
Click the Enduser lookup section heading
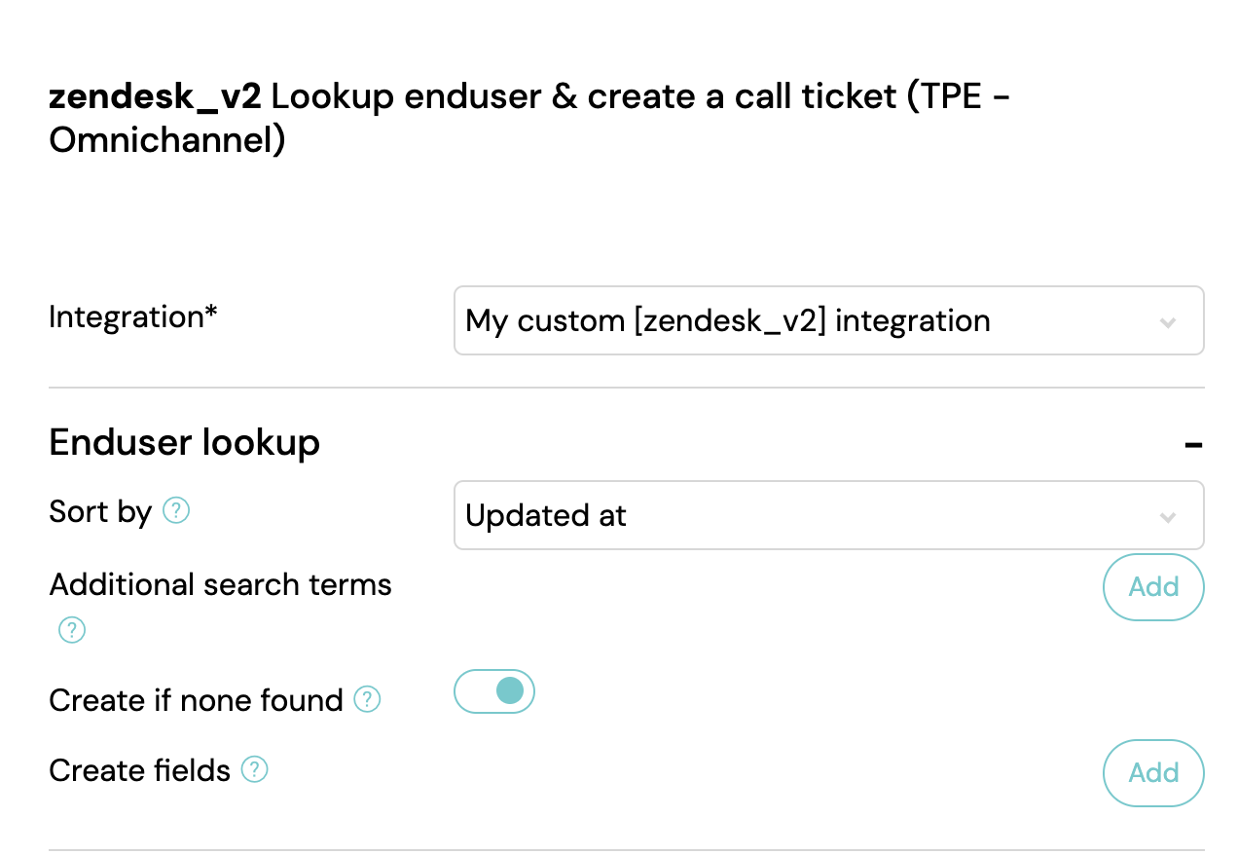coord(185,442)
